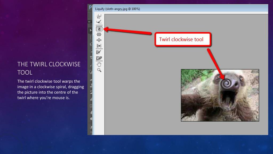
Task: Select the Hand tool in Liquify
Action: (99, 64)
